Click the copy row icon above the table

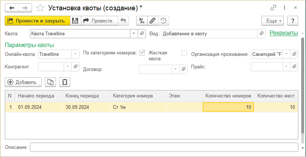tap(50, 82)
